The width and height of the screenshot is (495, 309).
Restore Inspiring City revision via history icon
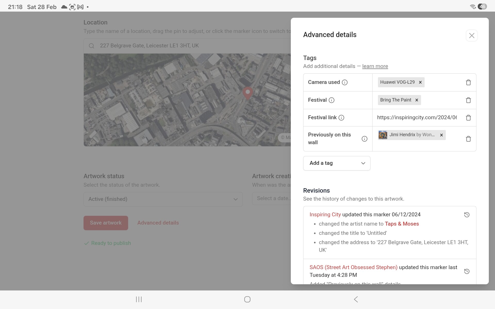click(467, 215)
